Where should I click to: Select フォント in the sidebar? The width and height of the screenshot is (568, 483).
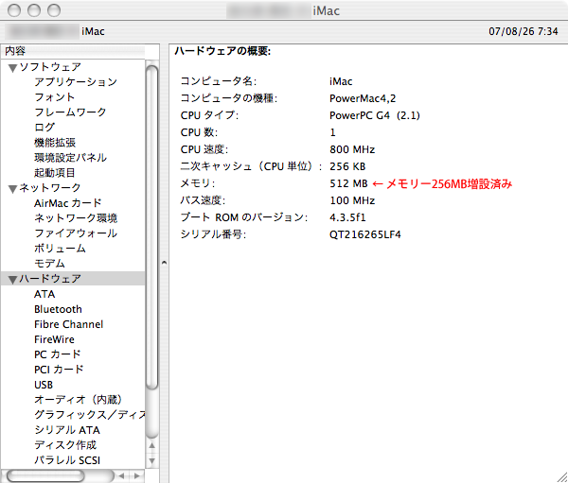coord(55,97)
